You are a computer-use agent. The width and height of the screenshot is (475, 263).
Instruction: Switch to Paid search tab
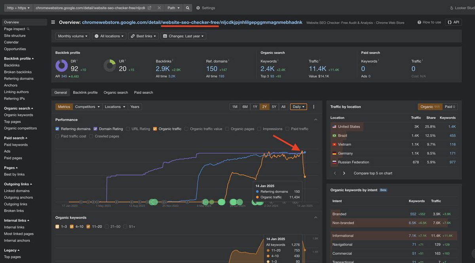point(143,92)
